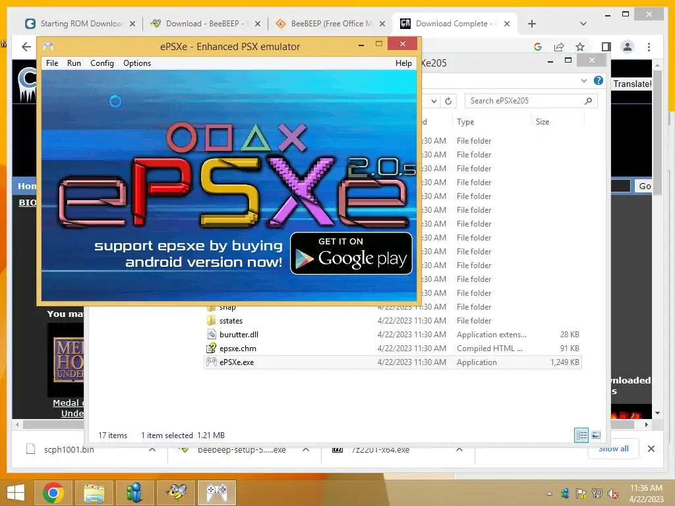
Task: Close the Starting ROM Download tab
Action: tap(132, 24)
